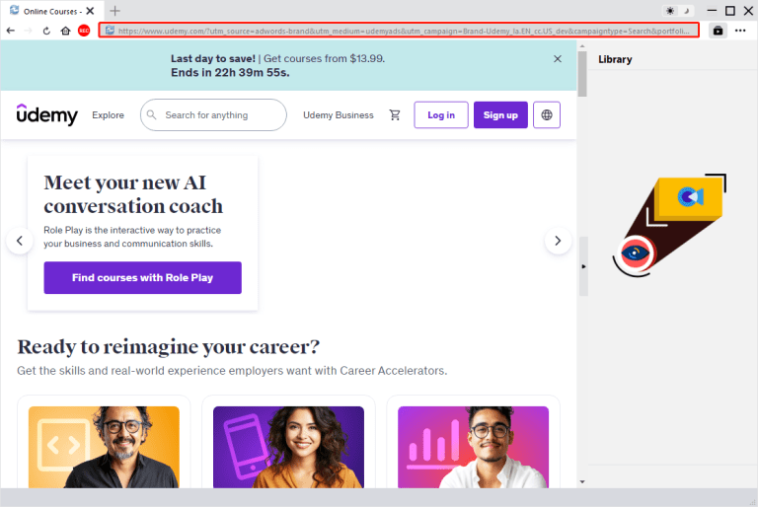758x507 pixels.
Task: Reload the page with the refresh icon
Action: tap(46, 31)
